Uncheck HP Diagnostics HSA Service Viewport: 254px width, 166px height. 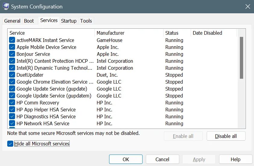point(12,117)
